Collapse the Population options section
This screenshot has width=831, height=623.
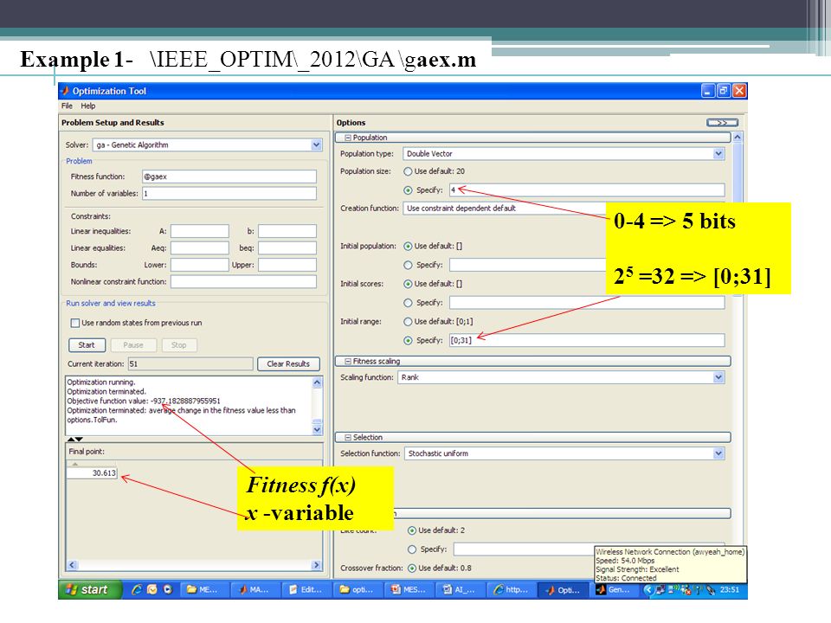(348, 138)
